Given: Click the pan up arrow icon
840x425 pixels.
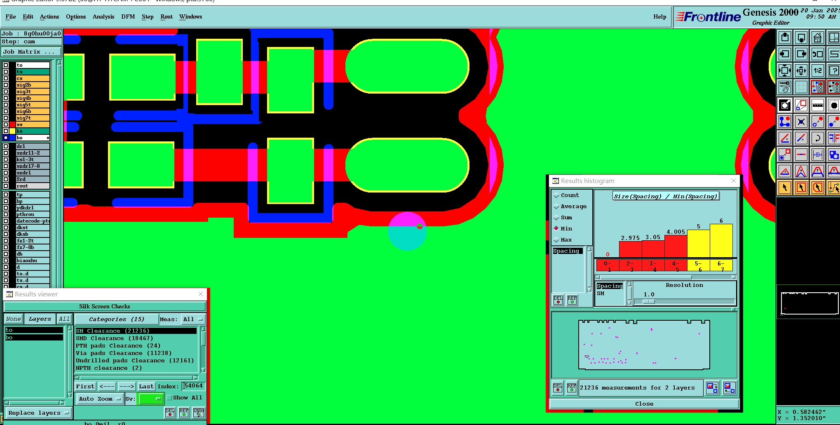Looking at the screenshot, I should coord(785,38).
